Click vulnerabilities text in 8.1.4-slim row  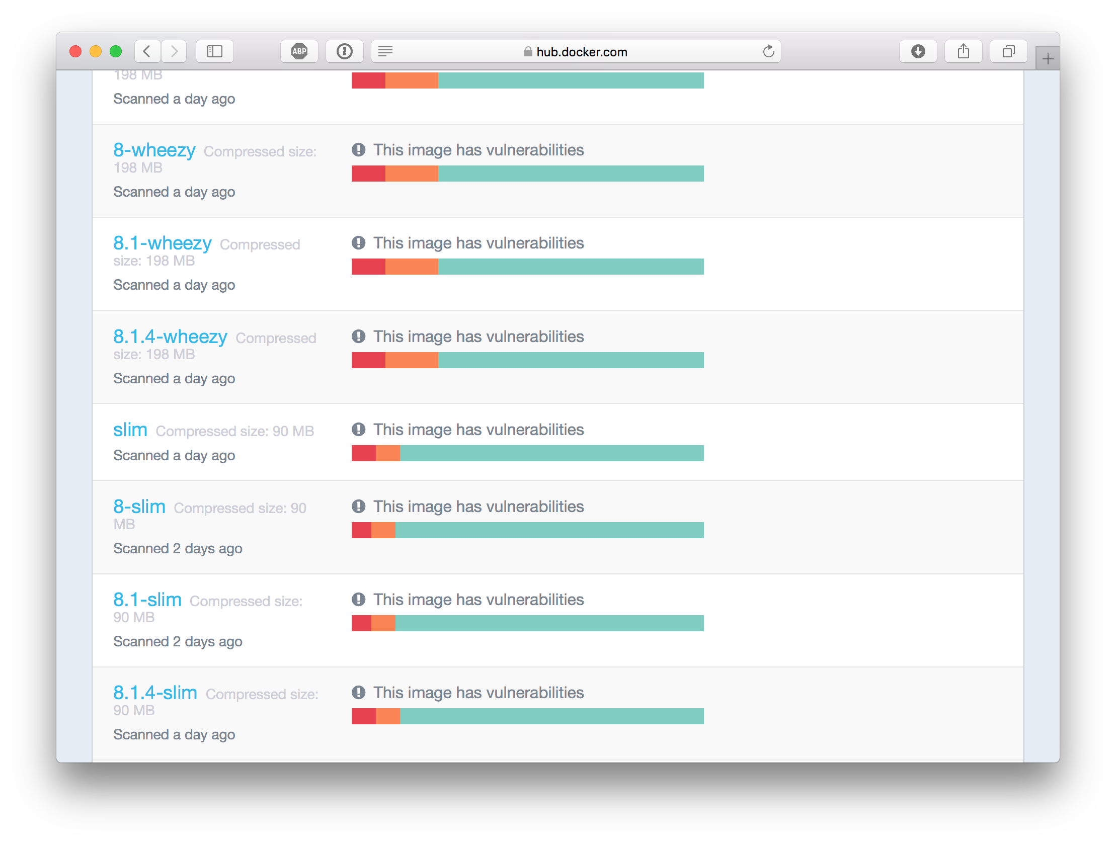tap(479, 693)
